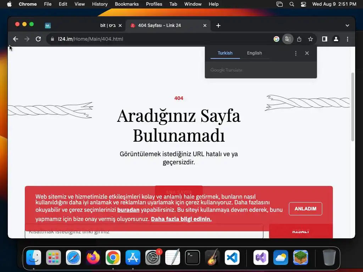Open Control Center in menu bar

click(303, 4)
